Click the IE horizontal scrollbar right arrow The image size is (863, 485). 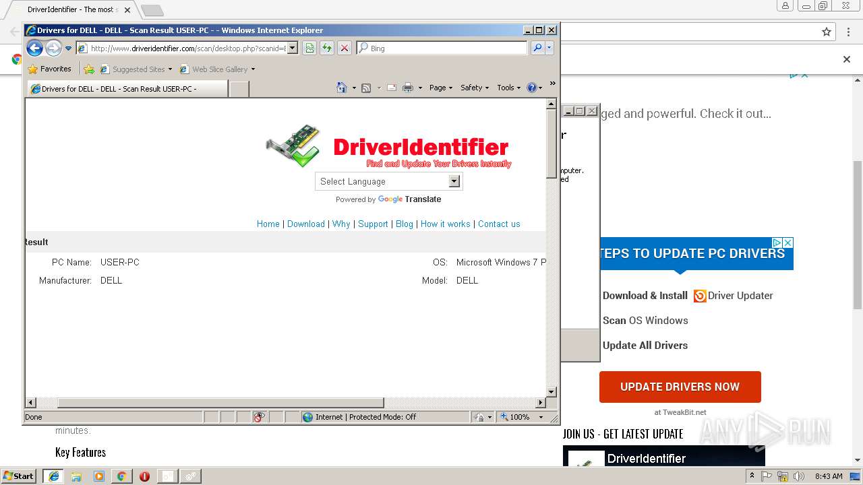coord(540,403)
